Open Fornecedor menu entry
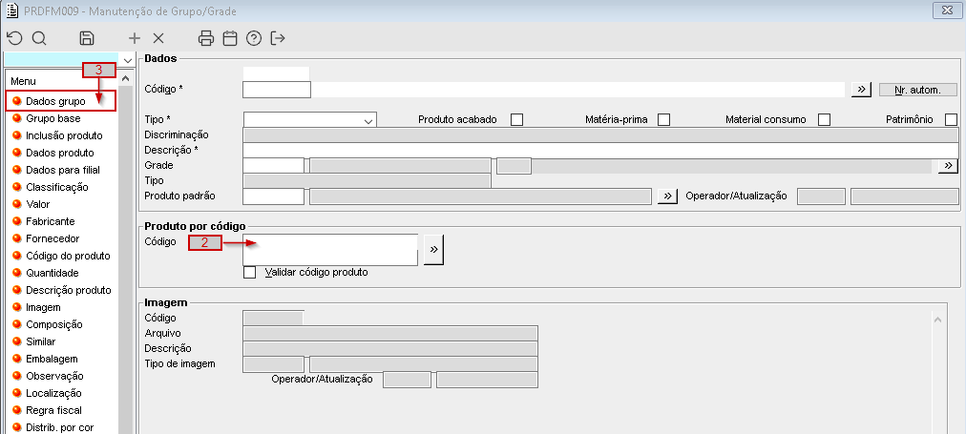The width and height of the screenshot is (966, 434). (52, 238)
